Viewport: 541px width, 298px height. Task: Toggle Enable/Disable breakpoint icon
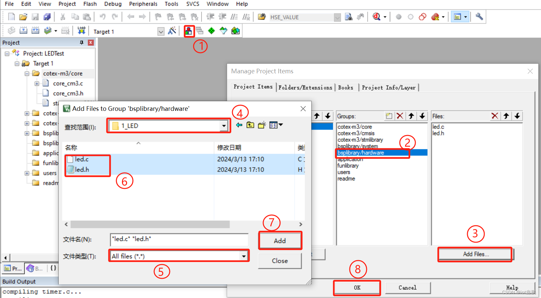point(411,17)
